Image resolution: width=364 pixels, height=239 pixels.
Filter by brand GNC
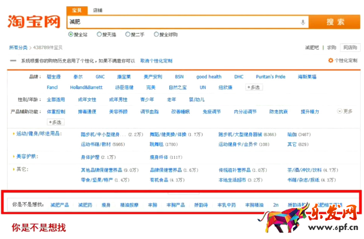pos(100,77)
